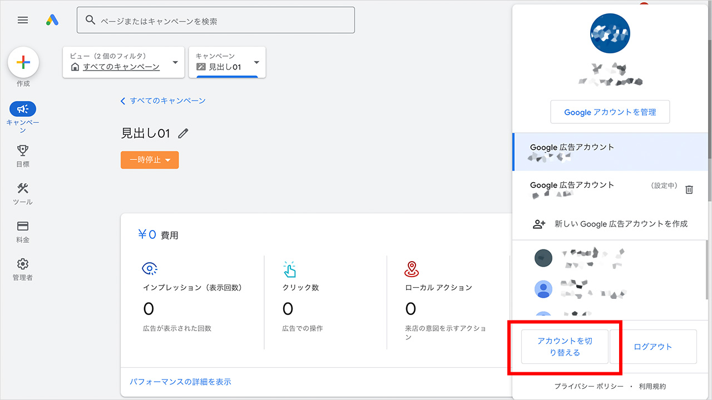The width and height of the screenshot is (712, 400).
Task: Click the 見出し01 campaign title
Action: [x=145, y=133]
